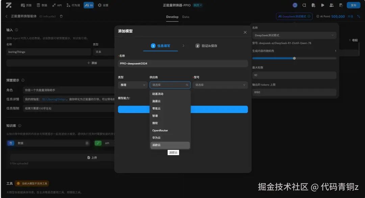Click the database sync icon in top bar
365x198 pixels.
pos(341,5)
